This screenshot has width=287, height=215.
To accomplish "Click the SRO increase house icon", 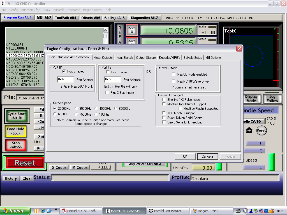I will tap(249, 130).
